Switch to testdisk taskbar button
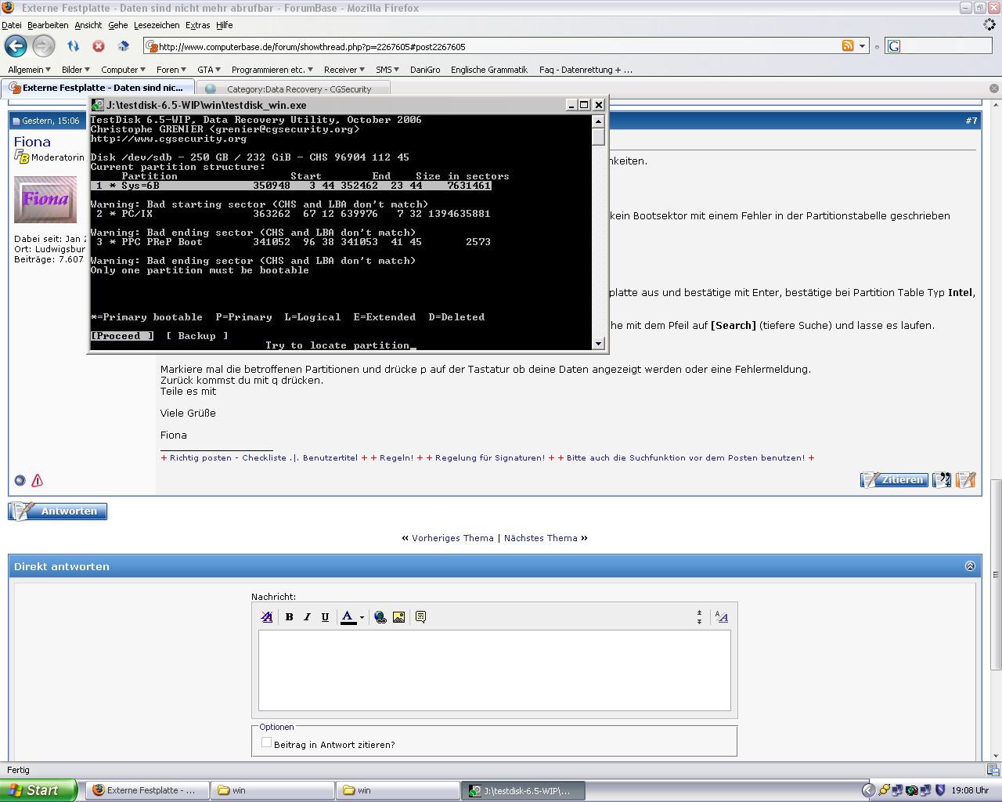 tap(522, 790)
